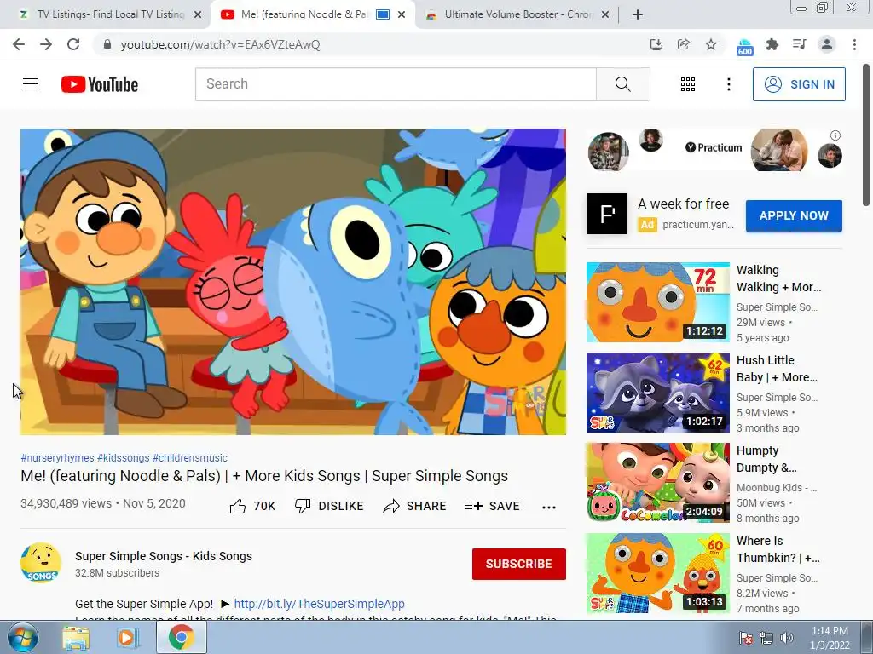The image size is (873, 654).
Task: Open ad info icon on Practicum banner
Action: point(835,135)
